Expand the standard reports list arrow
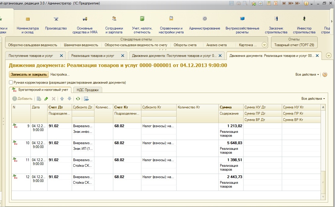335x207 pixels. 264,45
